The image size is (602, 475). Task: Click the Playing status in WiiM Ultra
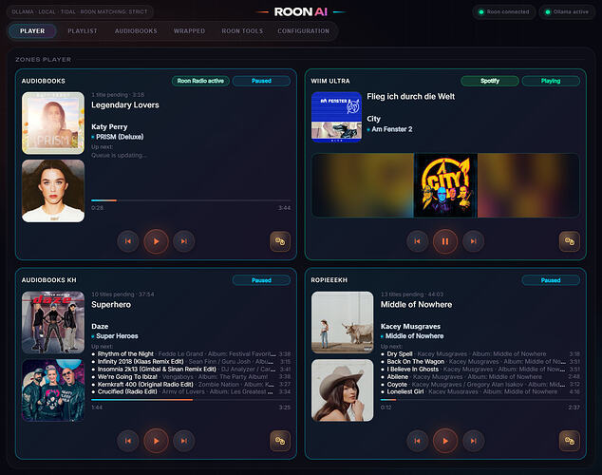(551, 81)
